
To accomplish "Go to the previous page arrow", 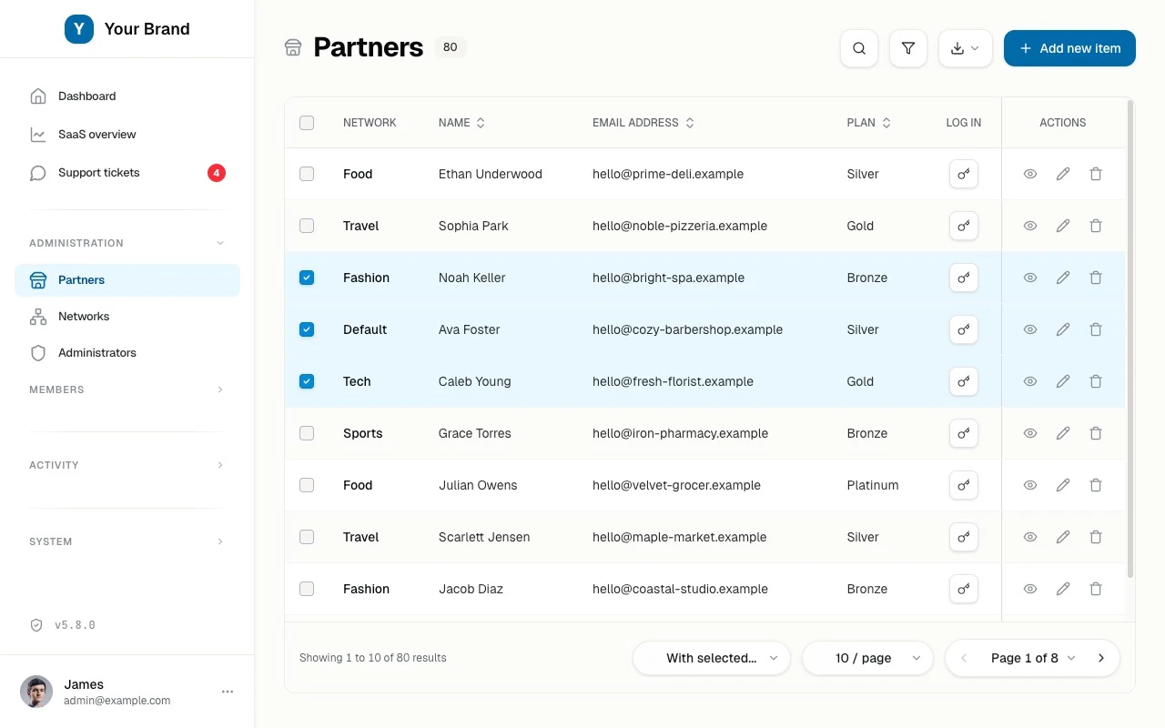I will 964,658.
